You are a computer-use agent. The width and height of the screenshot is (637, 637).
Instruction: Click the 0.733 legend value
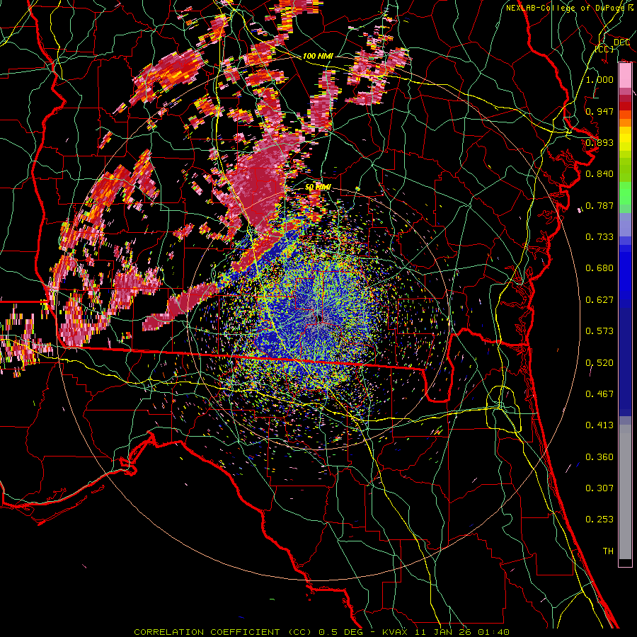pyautogui.click(x=599, y=237)
